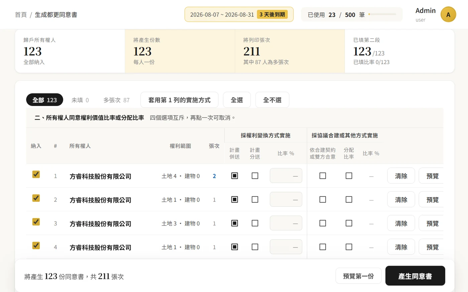Click the 預覽第一份 button

coord(358,276)
